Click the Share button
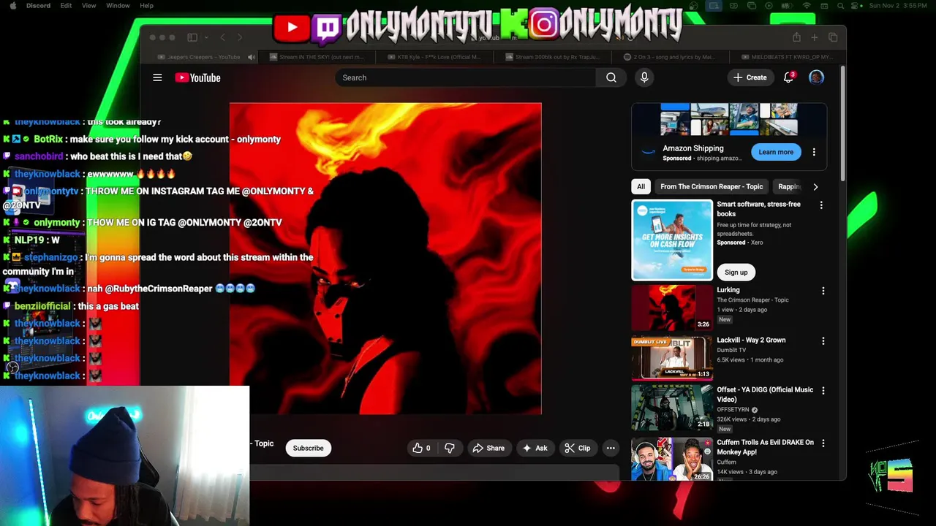 pyautogui.click(x=488, y=448)
